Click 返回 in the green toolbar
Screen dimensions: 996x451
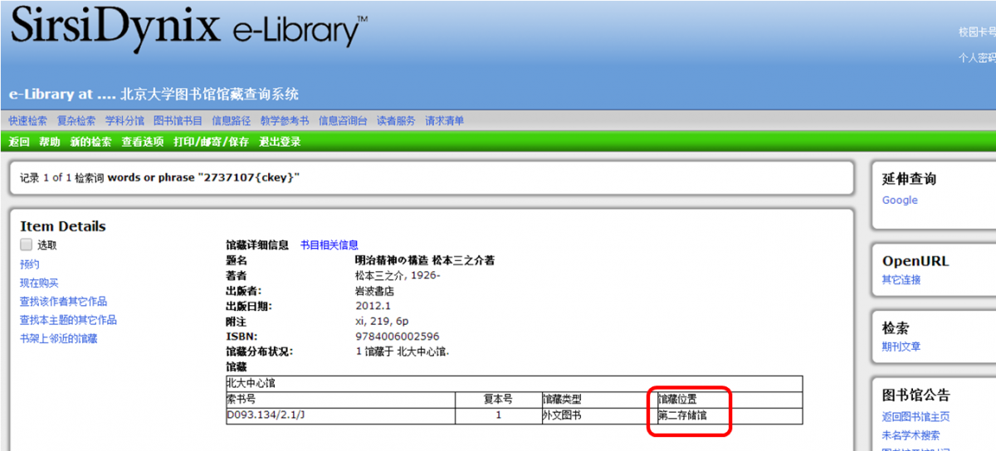click(x=19, y=142)
